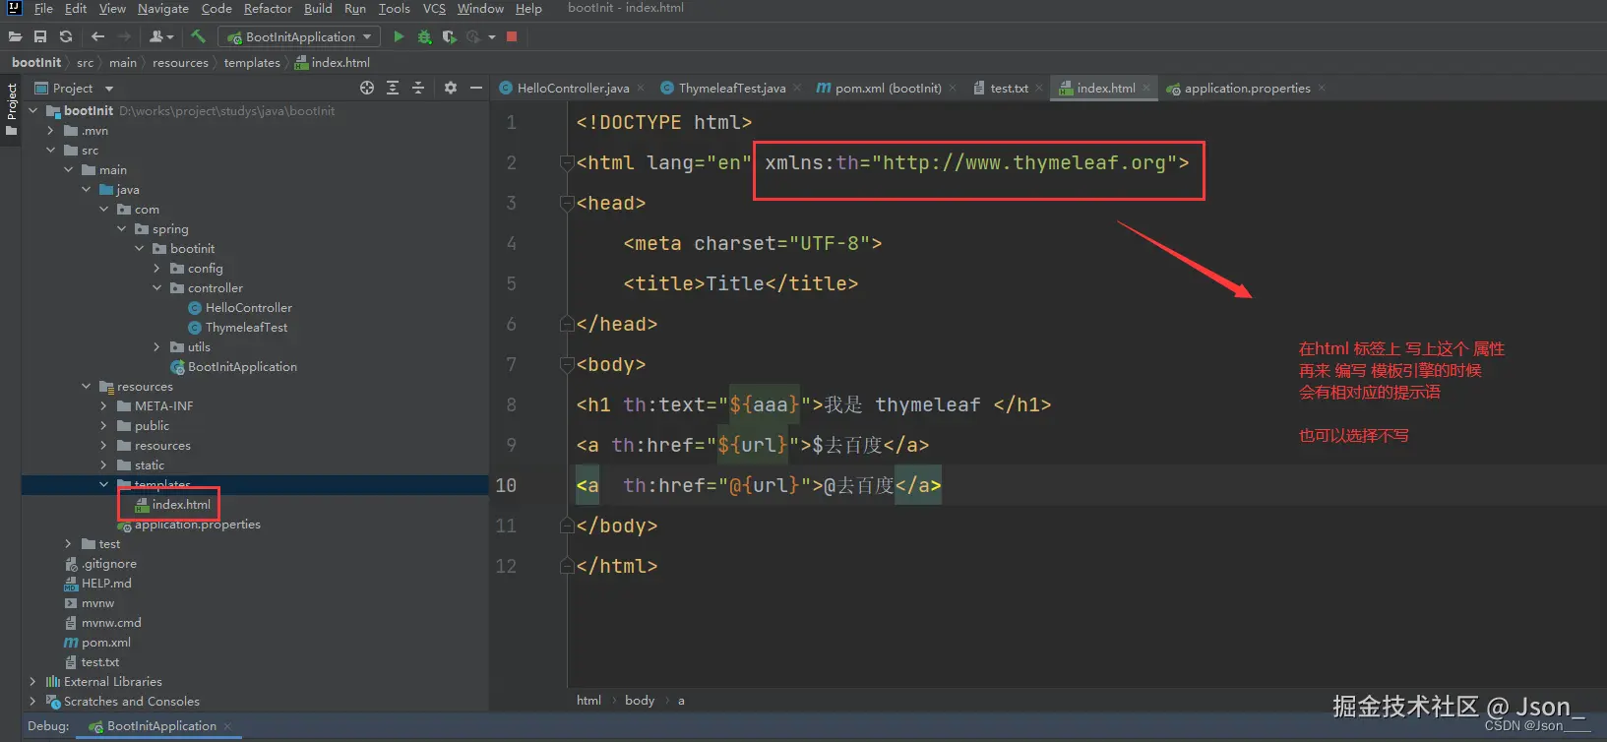This screenshot has height=742, width=1607.
Task: Click the body breadcrumb at the editor bottom
Action: [640, 701]
